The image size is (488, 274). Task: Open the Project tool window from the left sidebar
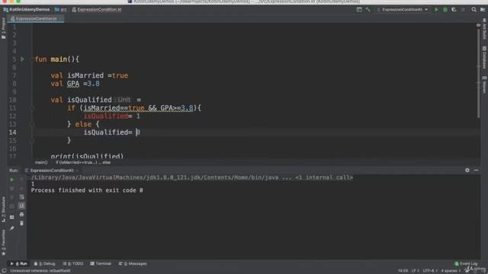click(3, 28)
